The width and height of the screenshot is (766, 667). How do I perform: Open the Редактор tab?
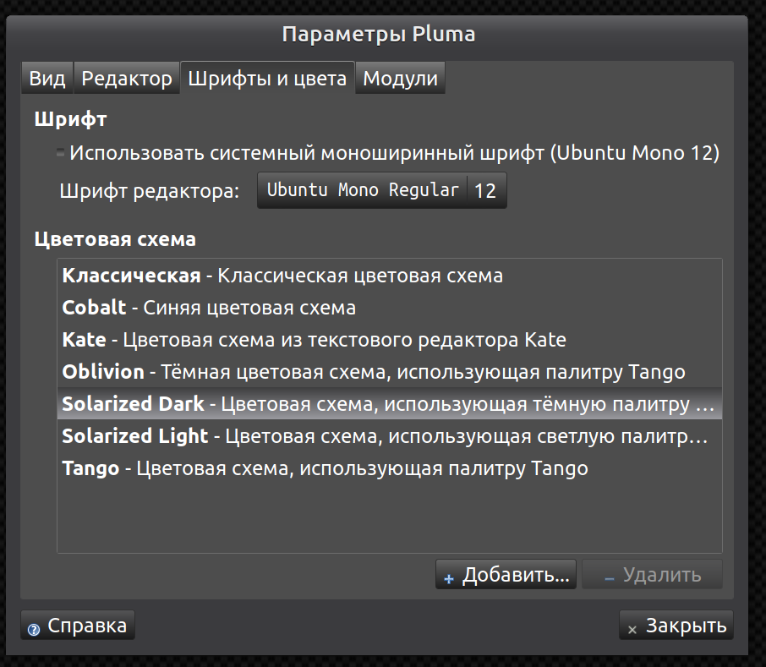coord(127,78)
